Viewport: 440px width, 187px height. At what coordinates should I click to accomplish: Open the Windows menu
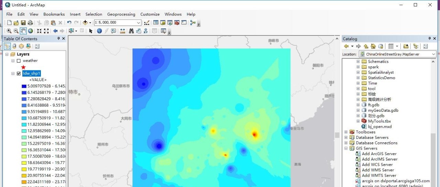click(173, 14)
